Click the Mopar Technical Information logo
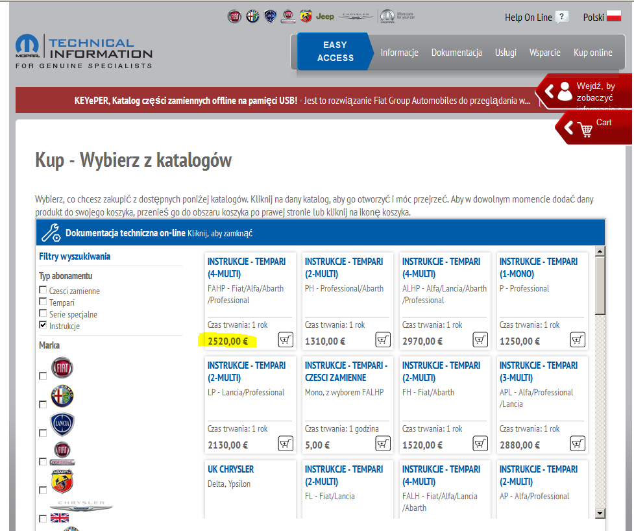634x531 pixels. click(84, 52)
